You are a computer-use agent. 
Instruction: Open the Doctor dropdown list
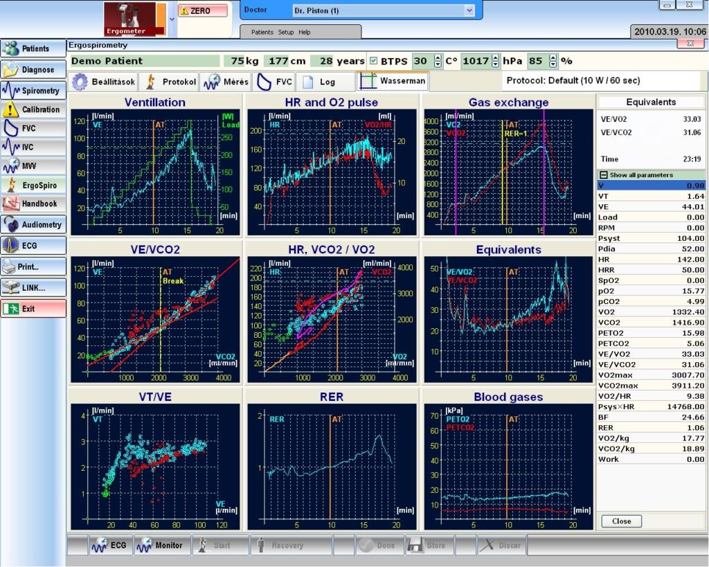tap(469, 10)
